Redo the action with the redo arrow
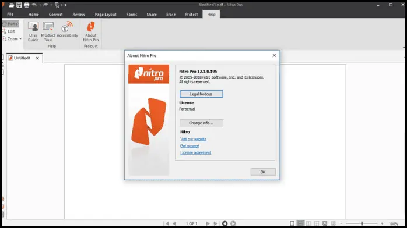Image resolution: width=407 pixels, height=228 pixels. (45, 5)
